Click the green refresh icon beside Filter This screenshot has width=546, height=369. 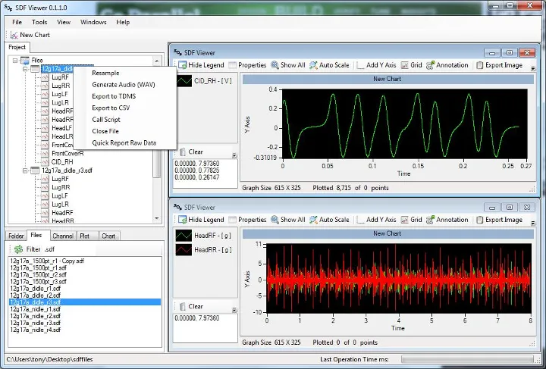[x=17, y=249]
